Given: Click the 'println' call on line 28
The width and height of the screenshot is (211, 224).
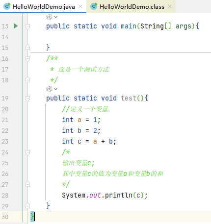Looking at the screenshot, I should (118, 195).
